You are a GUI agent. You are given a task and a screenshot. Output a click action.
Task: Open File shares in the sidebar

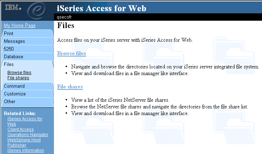coord(18,78)
